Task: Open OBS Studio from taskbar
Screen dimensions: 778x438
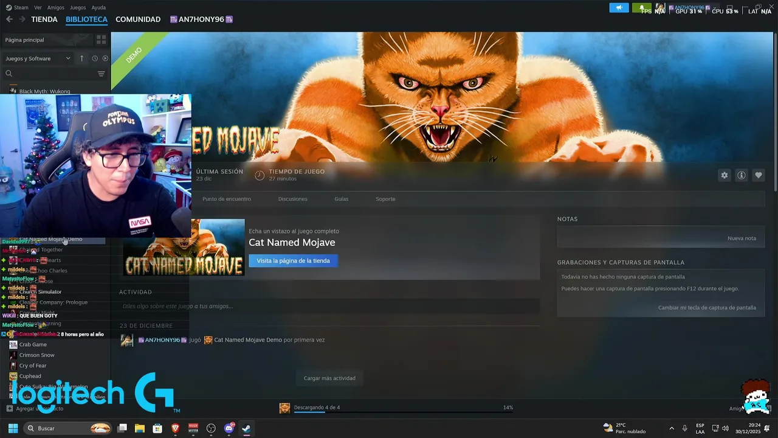Action: pyautogui.click(x=211, y=428)
